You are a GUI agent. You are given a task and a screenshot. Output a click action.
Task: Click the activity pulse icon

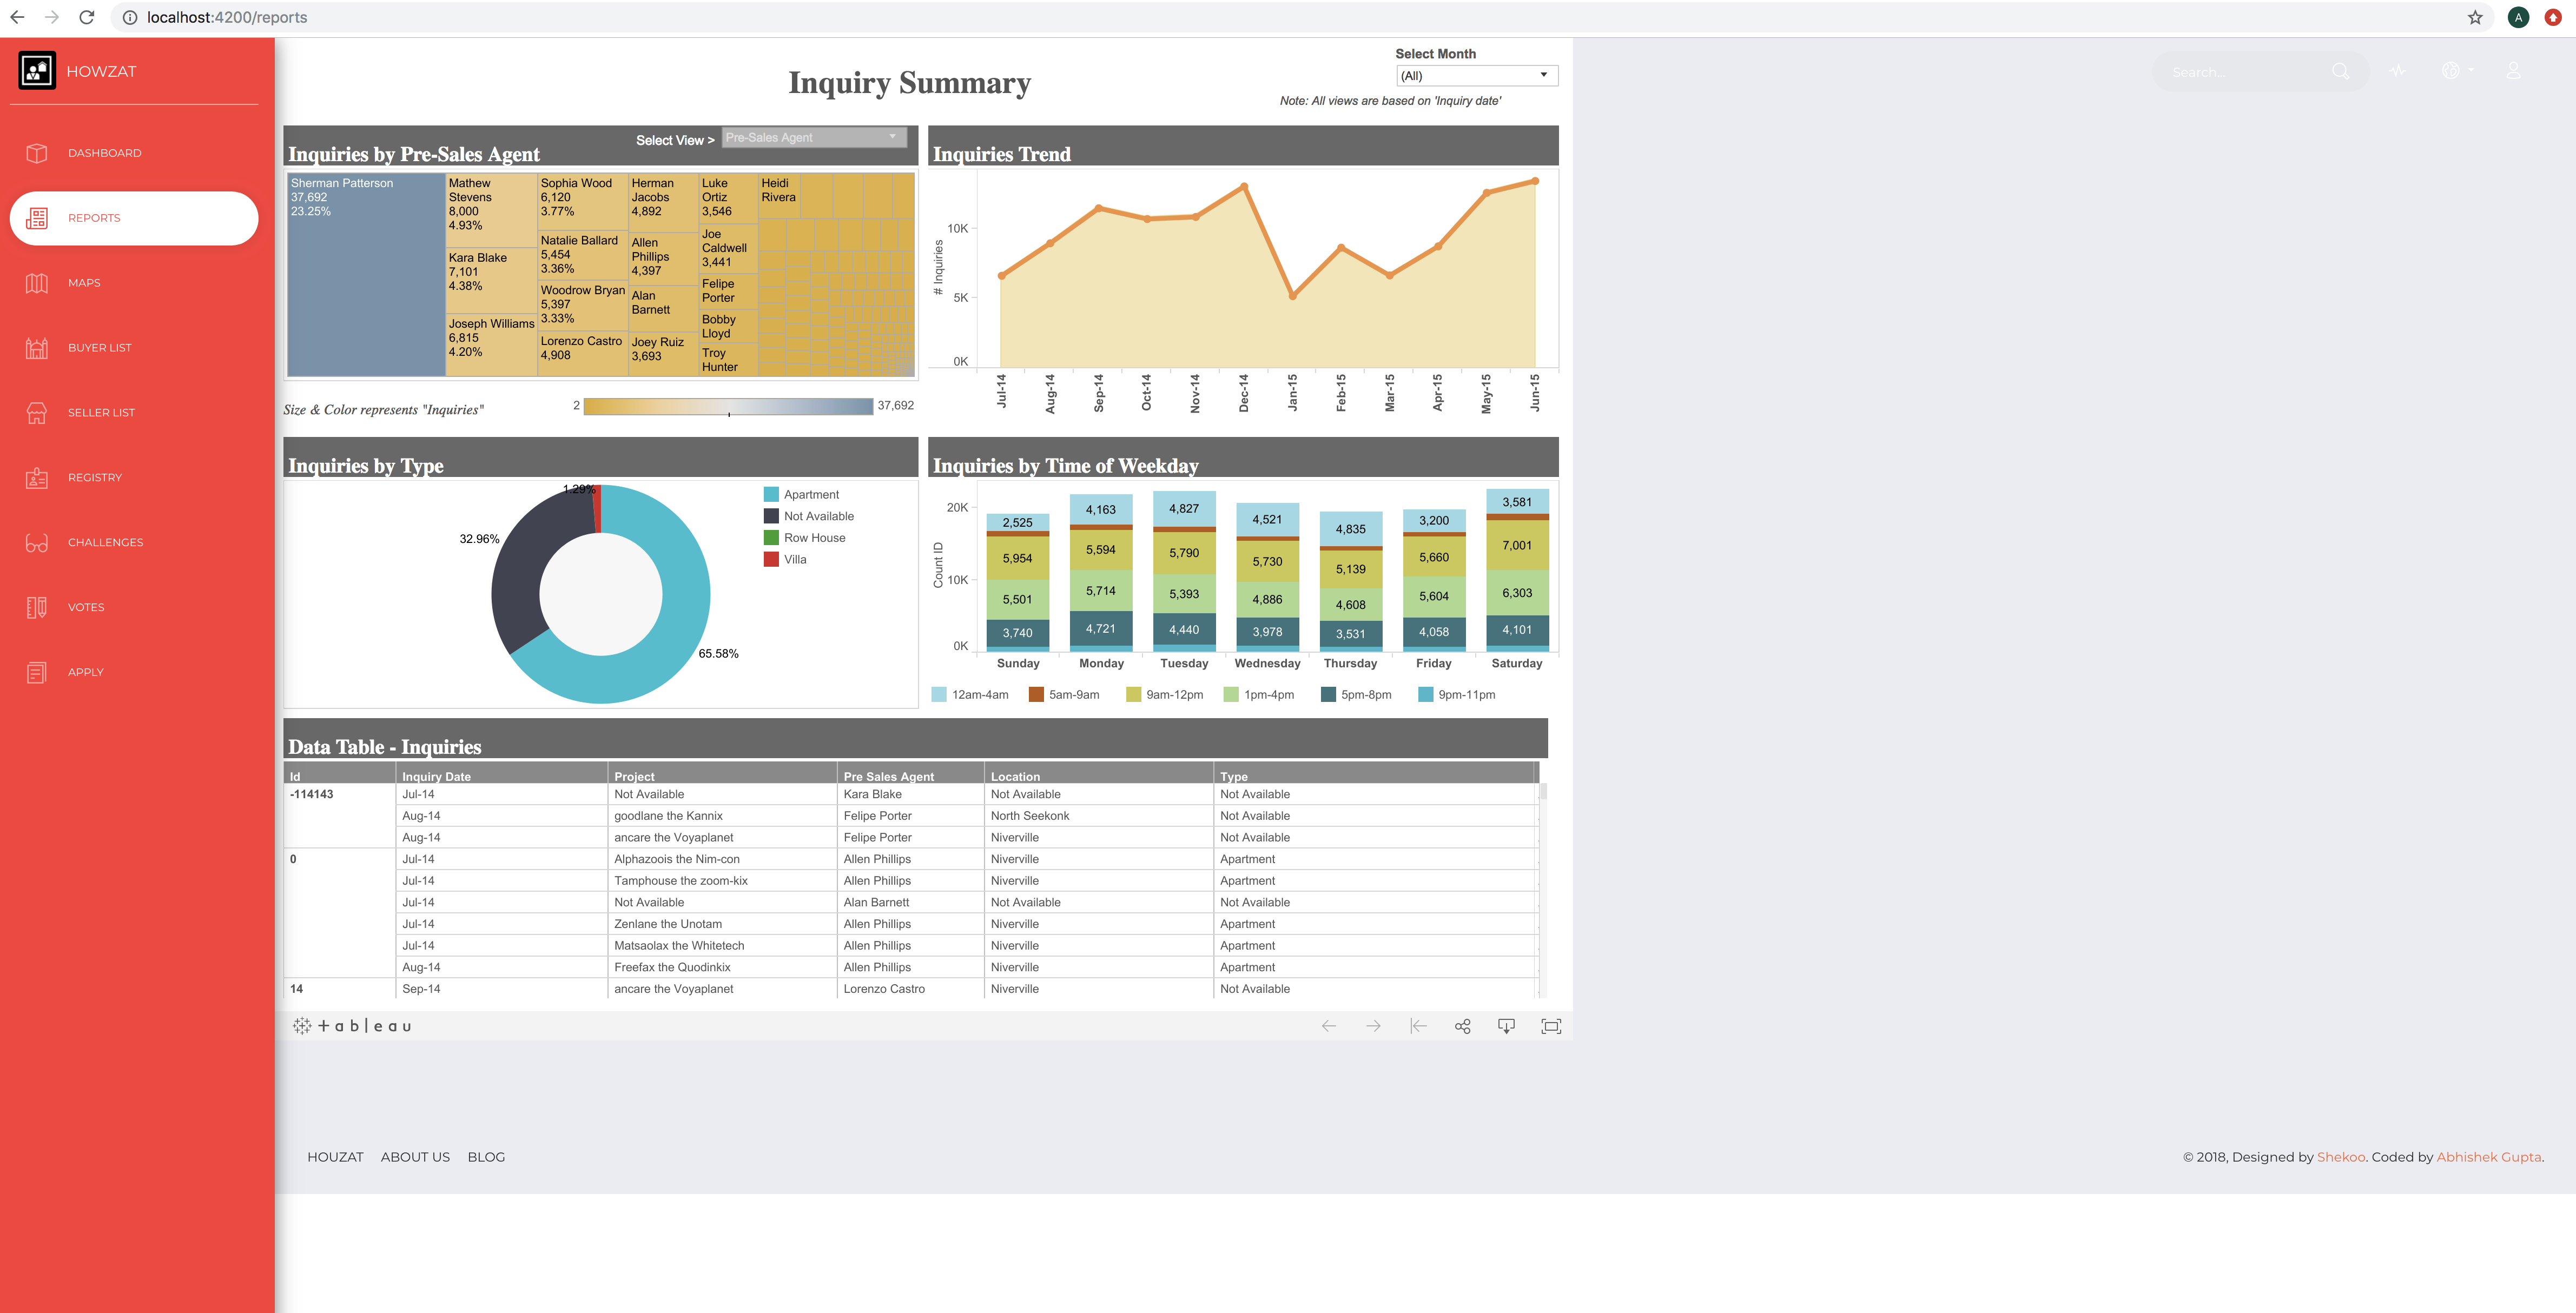pyautogui.click(x=2397, y=71)
